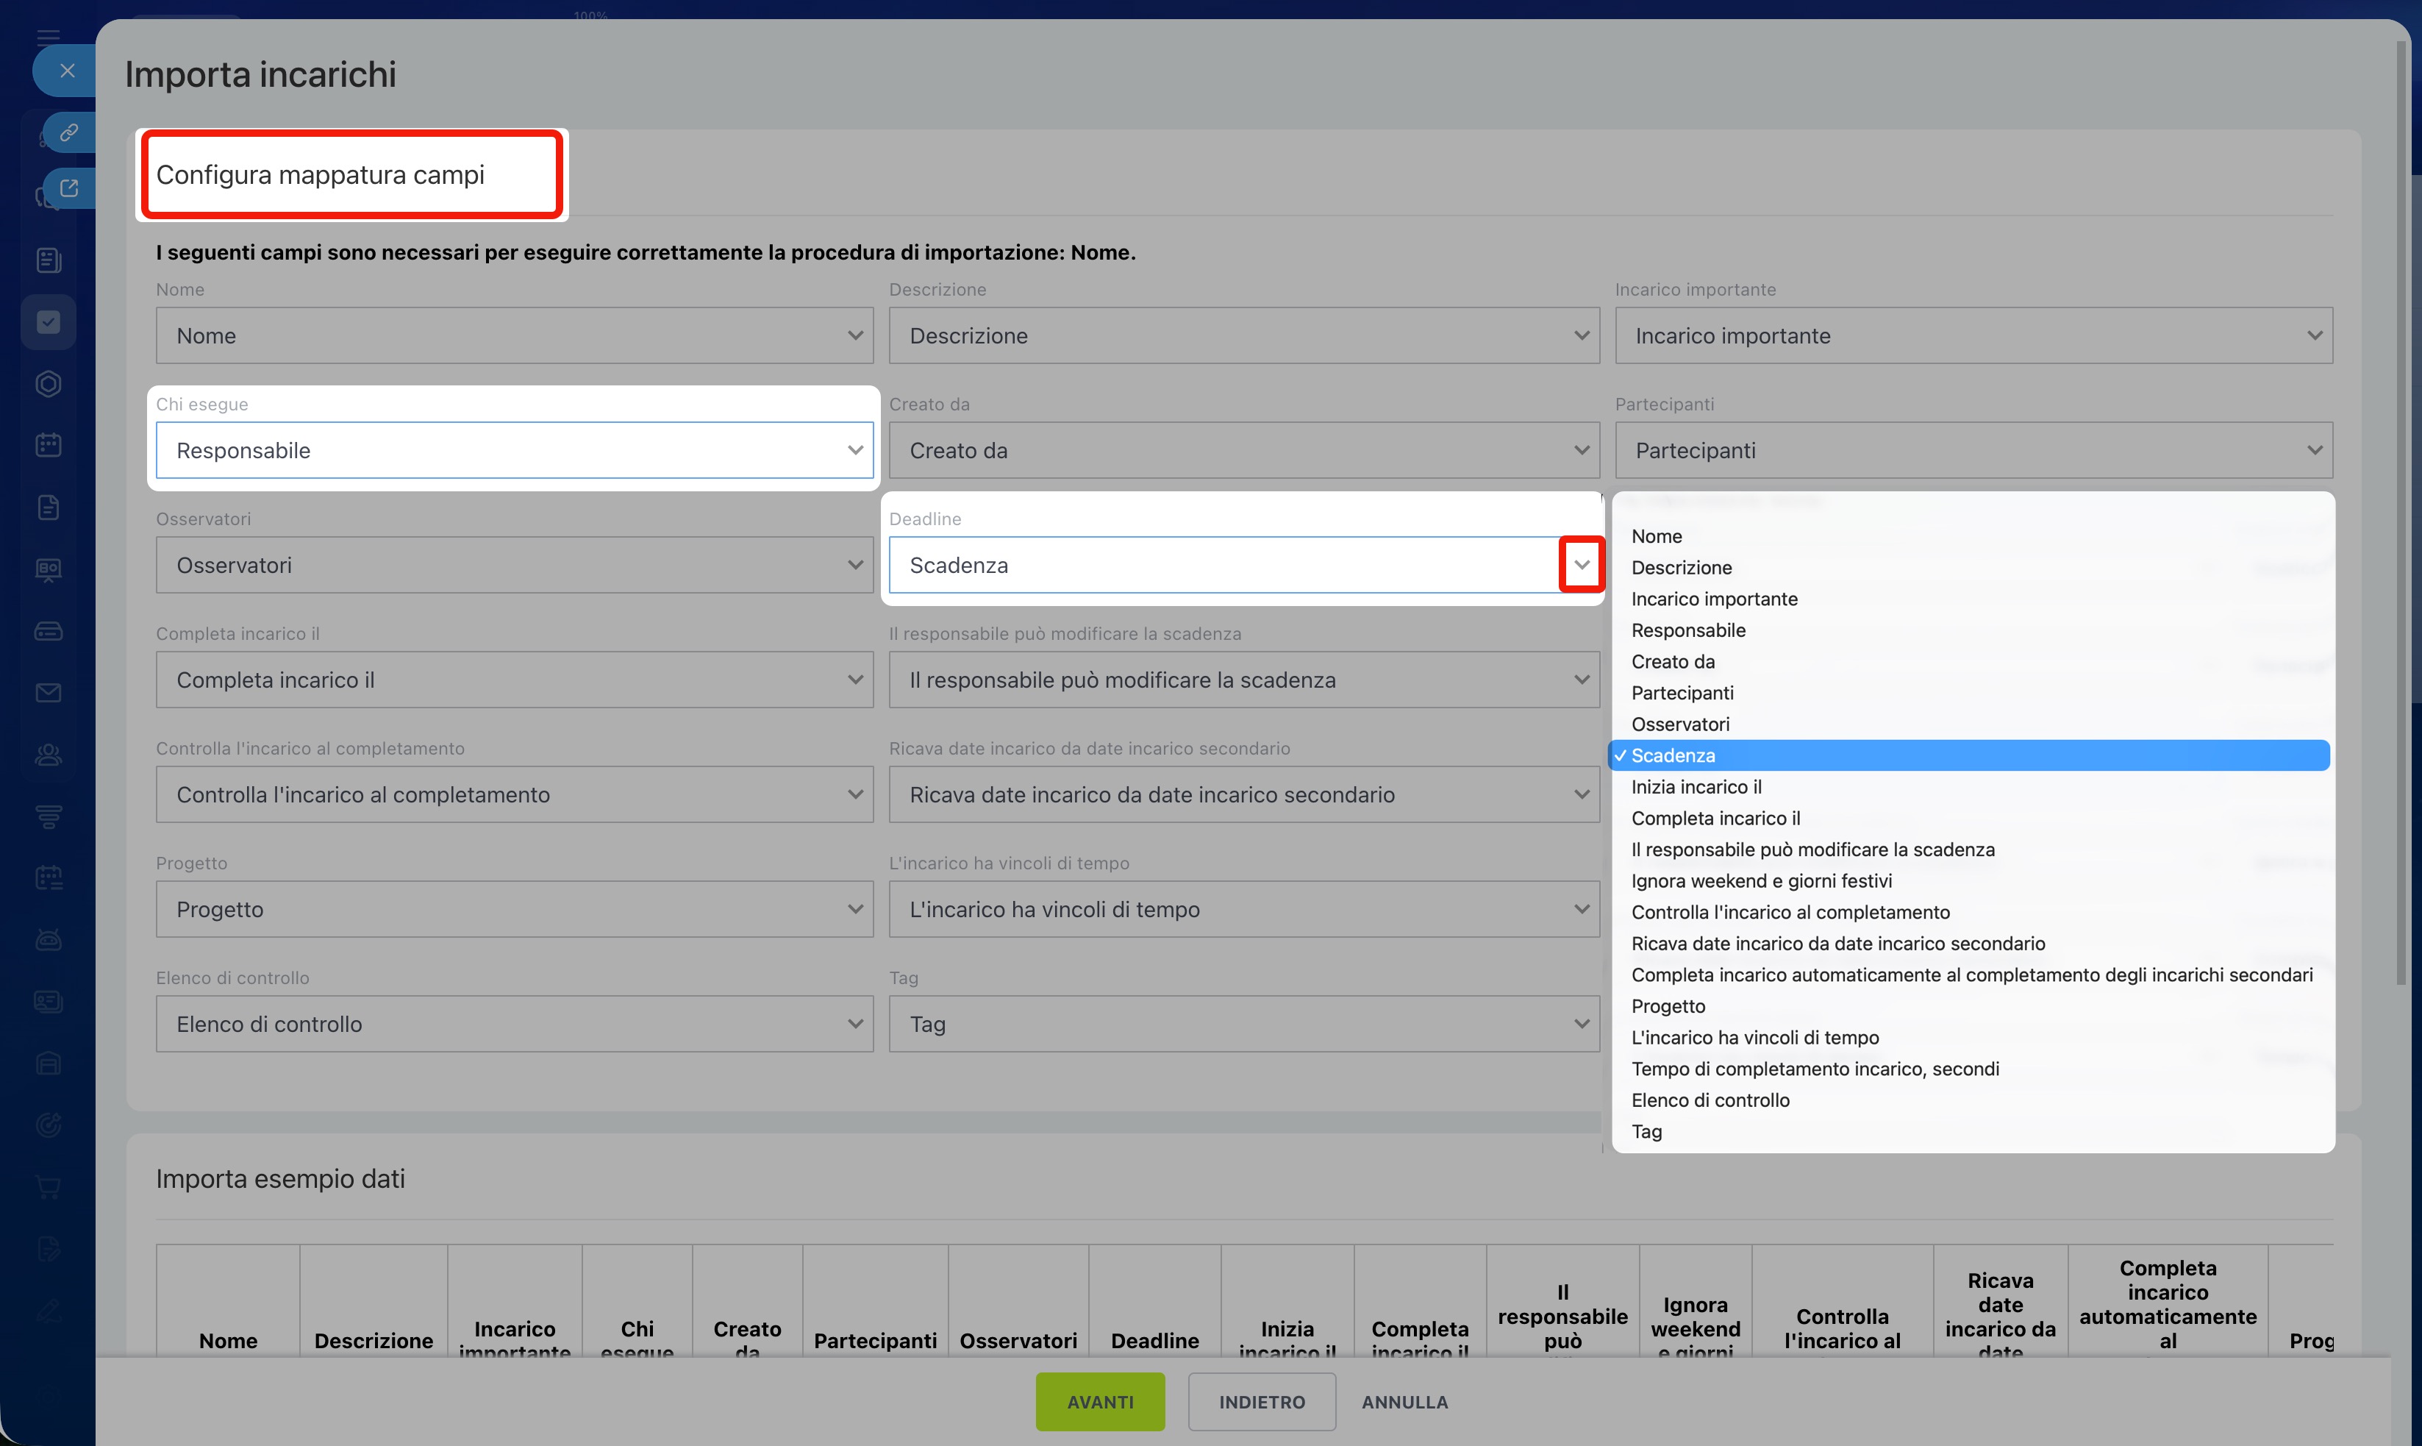Pick 'Tempo di completamento incarico, secondi' option

1815,1069
